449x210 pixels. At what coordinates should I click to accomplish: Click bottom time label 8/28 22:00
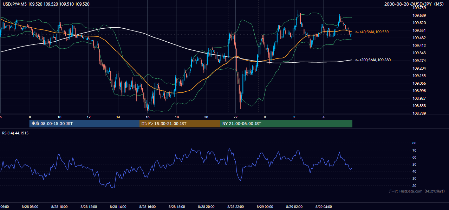[x=235, y=206]
